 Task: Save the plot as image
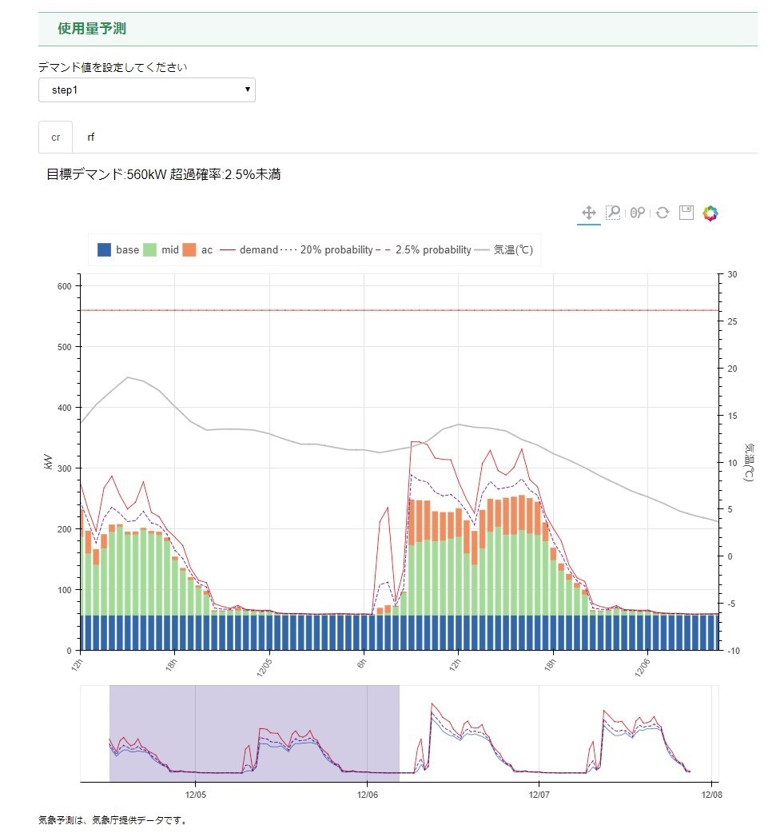point(686,213)
